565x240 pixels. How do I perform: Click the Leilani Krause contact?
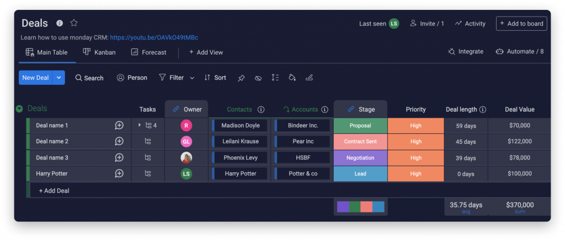point(240,141)
